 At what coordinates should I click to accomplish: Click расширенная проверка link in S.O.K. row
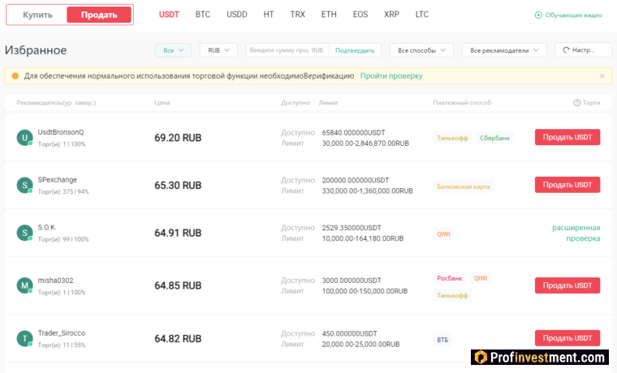(576, 233)
